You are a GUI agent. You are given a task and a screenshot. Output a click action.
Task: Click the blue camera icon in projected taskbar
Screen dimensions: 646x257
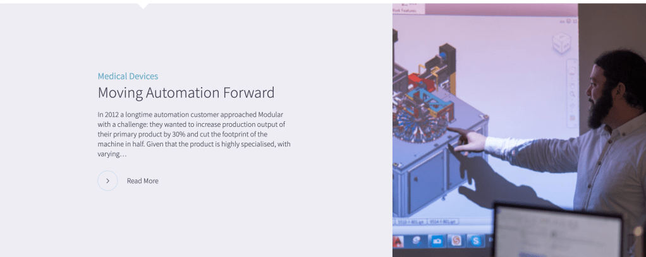pyautogui.click(x=436, y=241)
